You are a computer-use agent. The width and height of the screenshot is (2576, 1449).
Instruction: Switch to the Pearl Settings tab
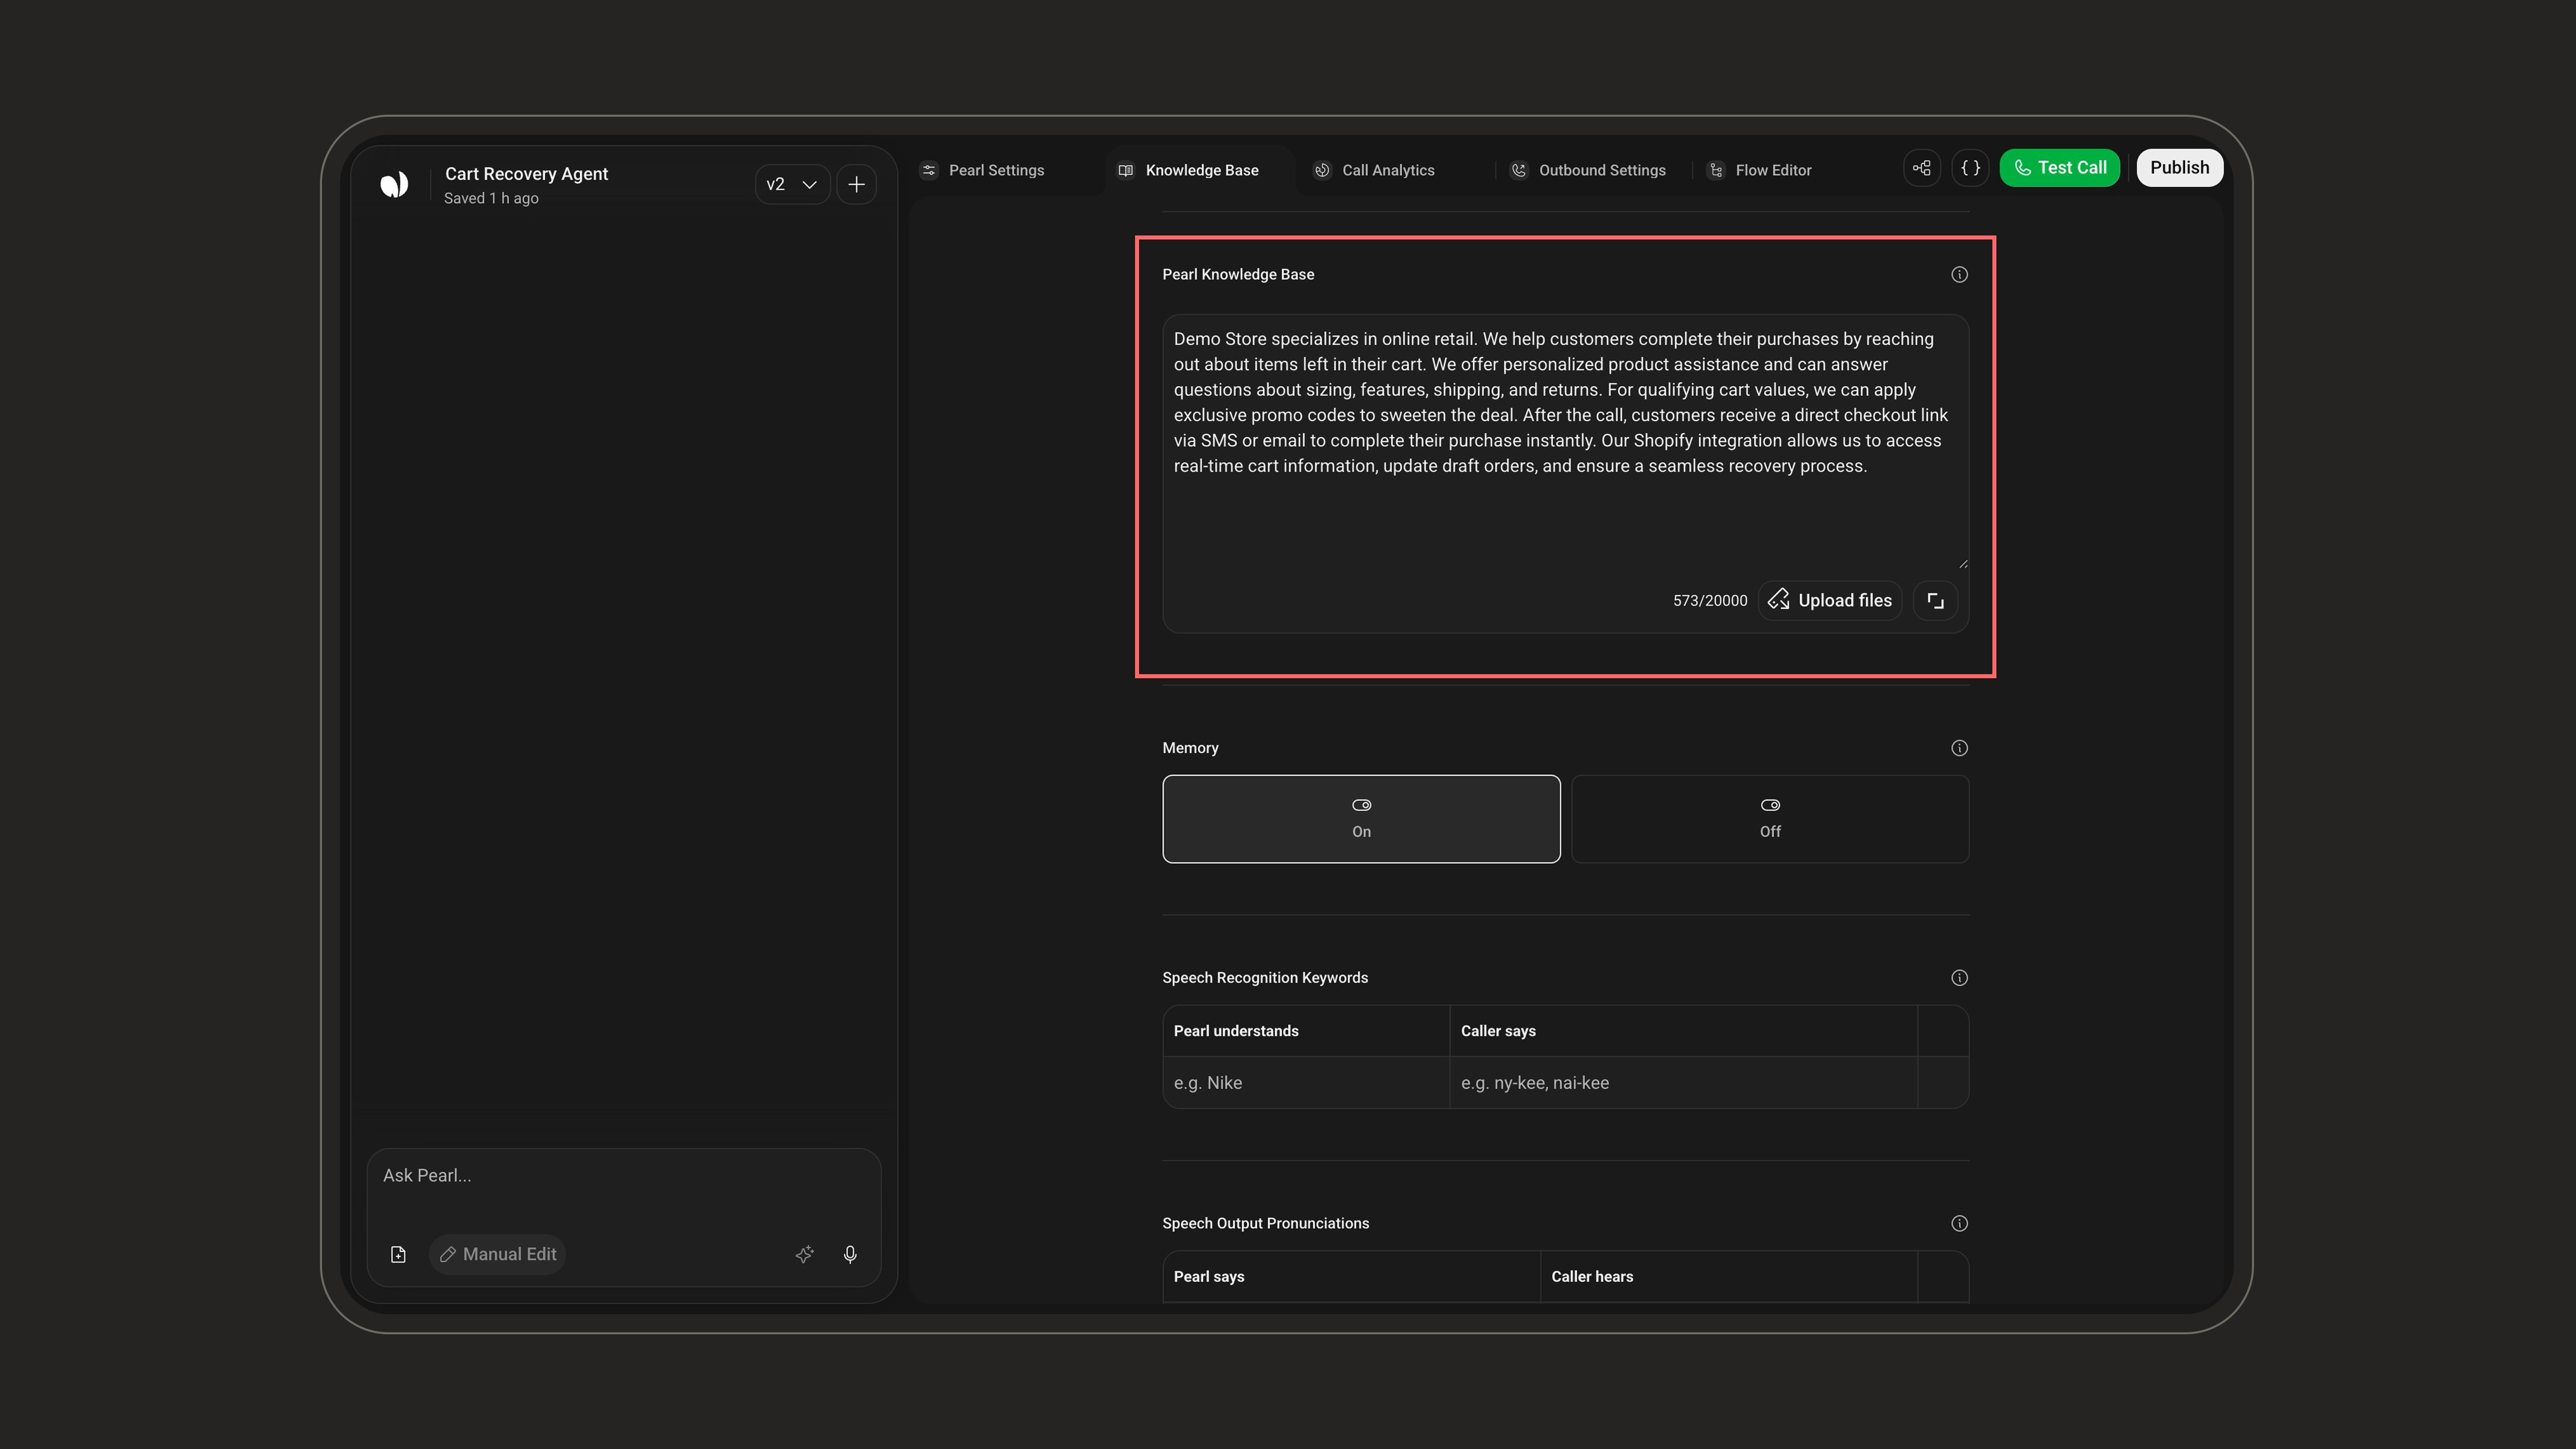[x=983, y=170]
